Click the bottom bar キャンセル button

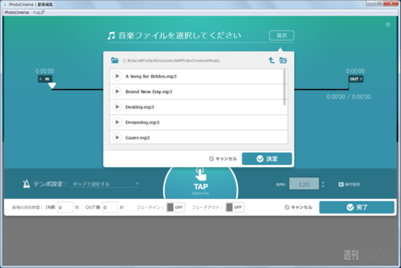coord(299,207)
